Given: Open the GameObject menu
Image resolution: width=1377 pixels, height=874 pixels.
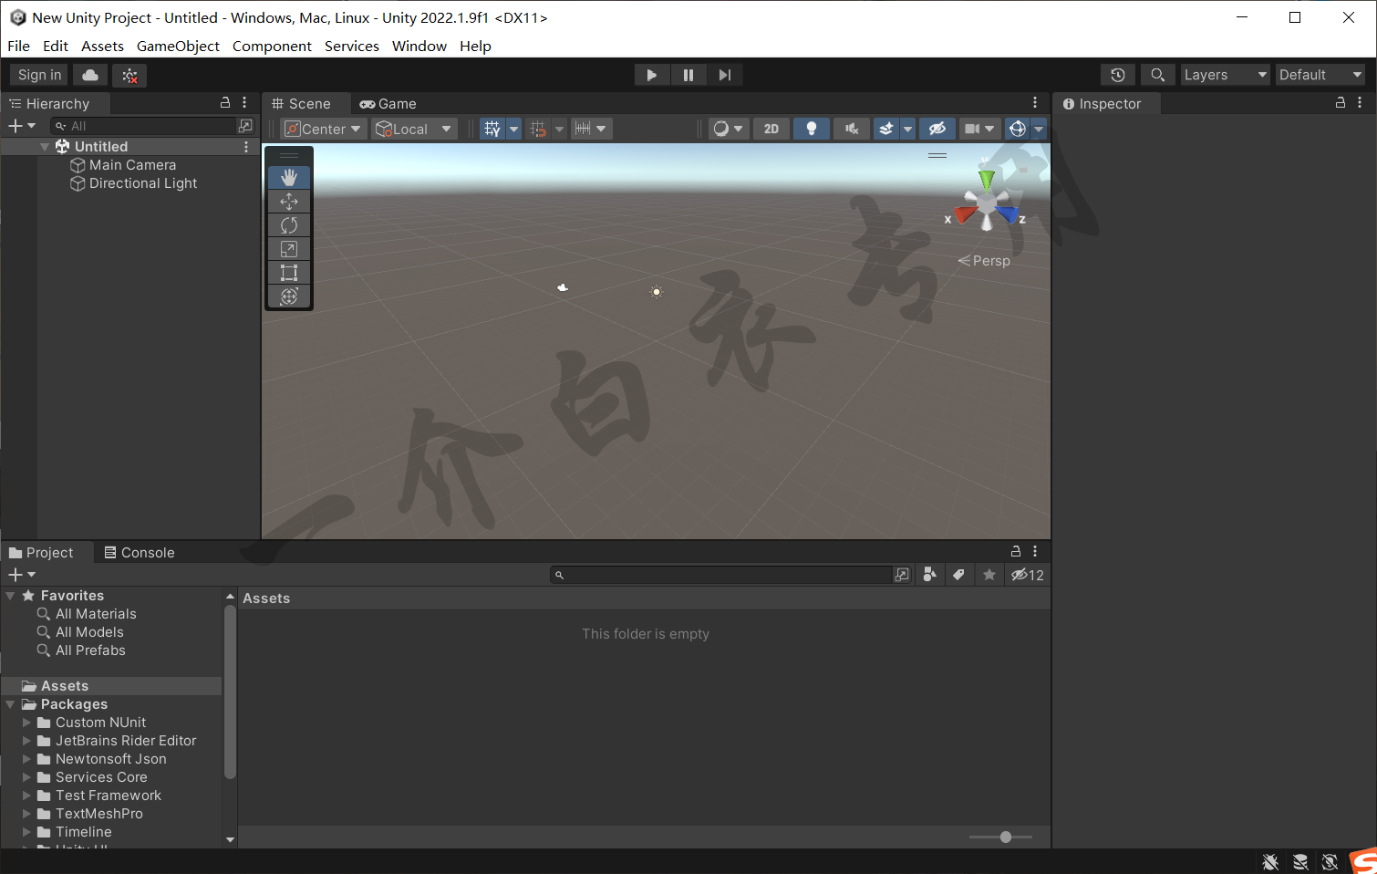Looking at the screenshot, I should (178, 46).
